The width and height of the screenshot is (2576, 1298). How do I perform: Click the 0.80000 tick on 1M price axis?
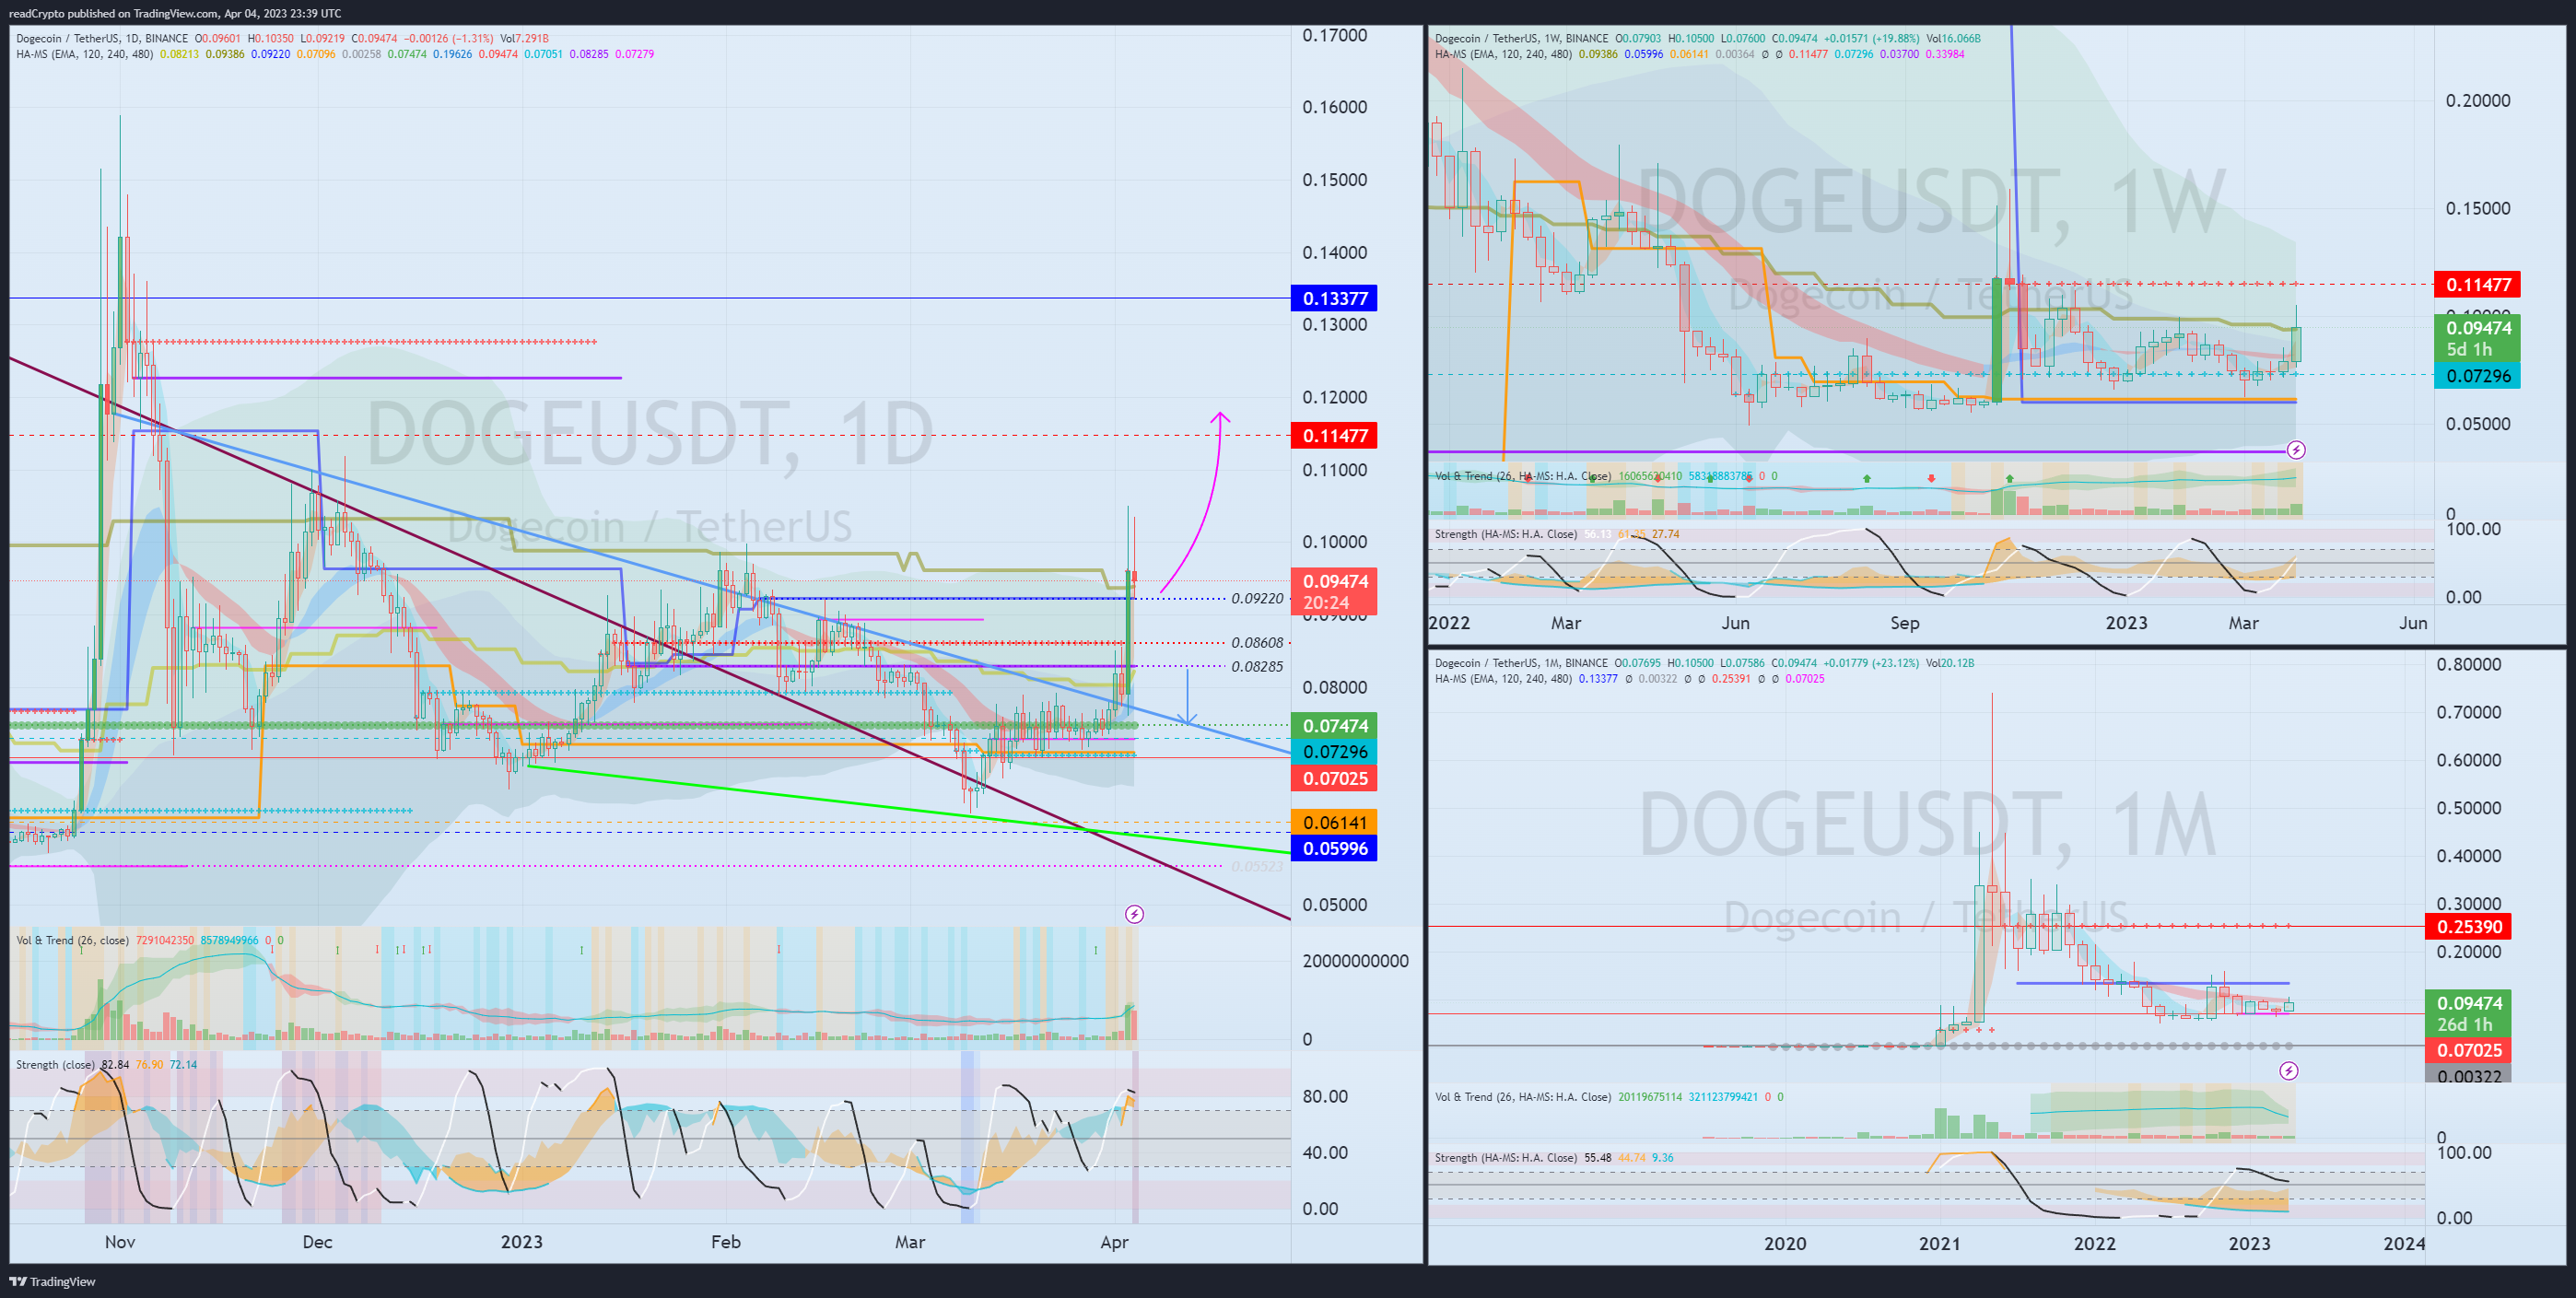tap(2469, 665)
